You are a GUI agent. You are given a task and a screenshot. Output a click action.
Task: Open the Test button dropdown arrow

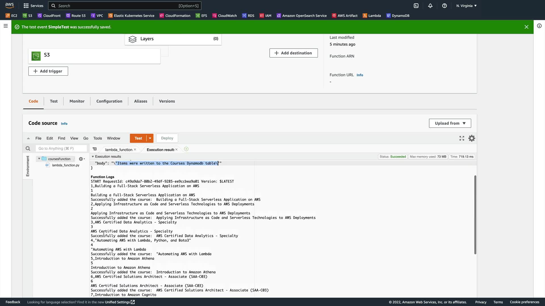click(150, 138)
